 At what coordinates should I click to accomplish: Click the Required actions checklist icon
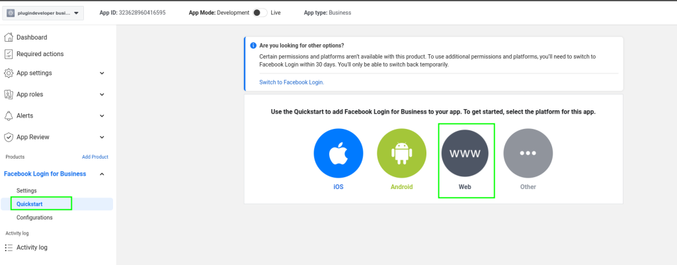click(9, 54)
